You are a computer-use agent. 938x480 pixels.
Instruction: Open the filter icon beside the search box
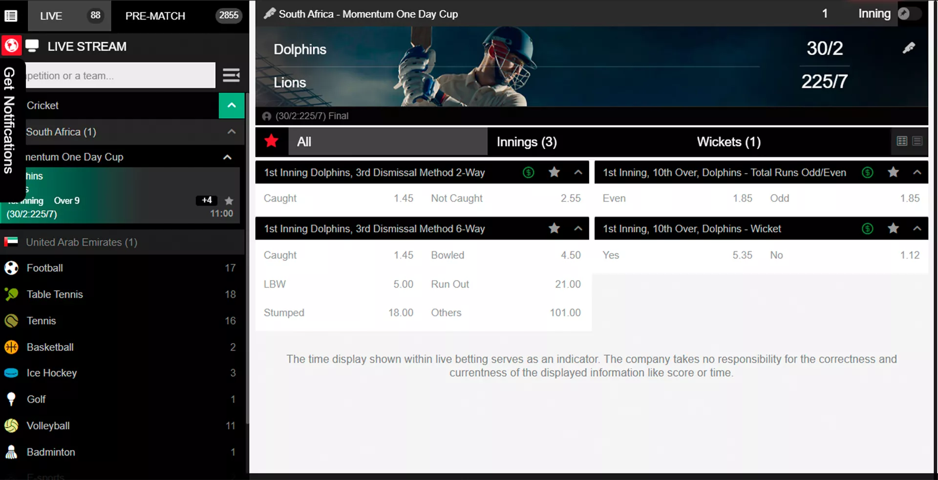[x=231, y=75]
